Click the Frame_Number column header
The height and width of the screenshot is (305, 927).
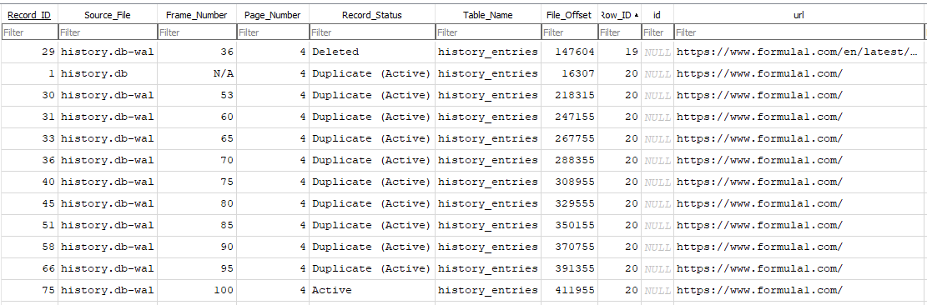tap(197, 15)
